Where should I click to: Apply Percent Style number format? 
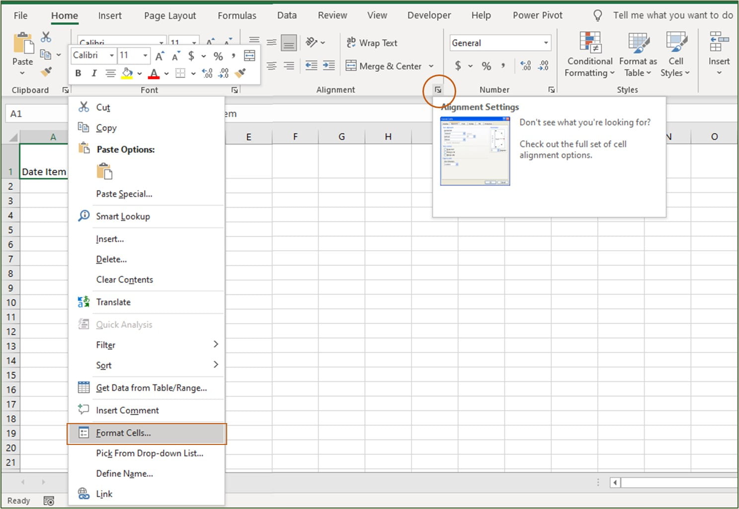(486, 65)
